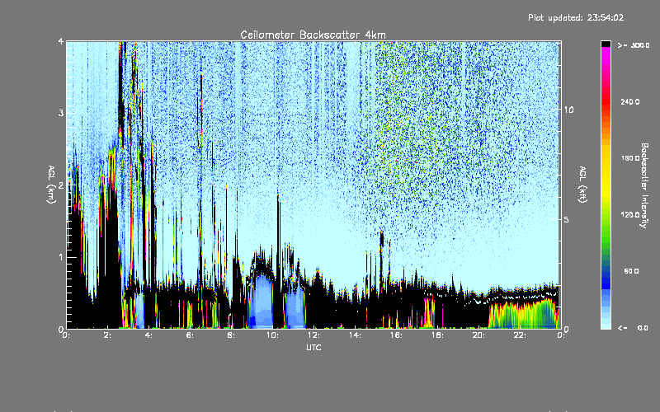
Task: Click the '2:' UTC tick label
Action: [x=108, y=335]
